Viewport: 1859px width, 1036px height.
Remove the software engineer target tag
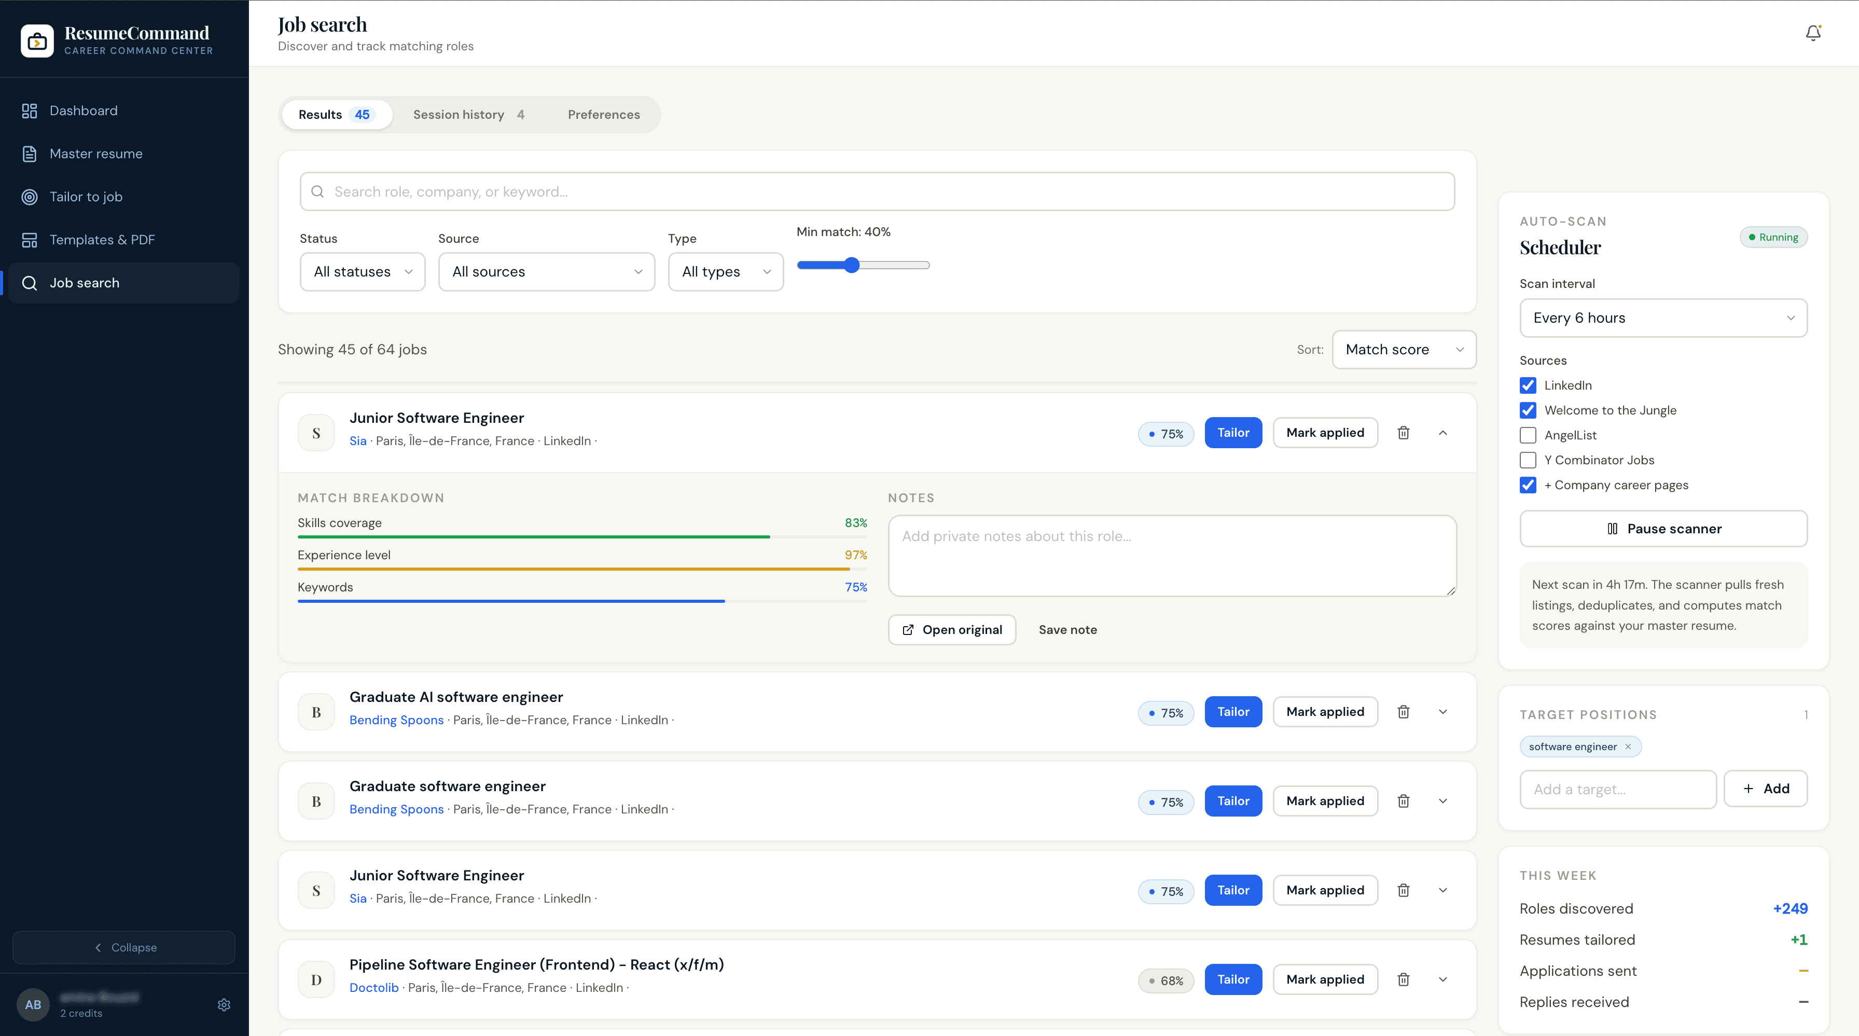(x=1628, y=747)
